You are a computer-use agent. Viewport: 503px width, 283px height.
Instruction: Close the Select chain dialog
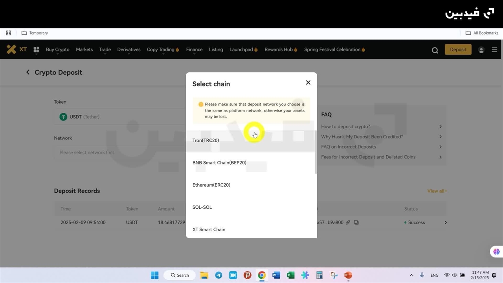[308, 83]
